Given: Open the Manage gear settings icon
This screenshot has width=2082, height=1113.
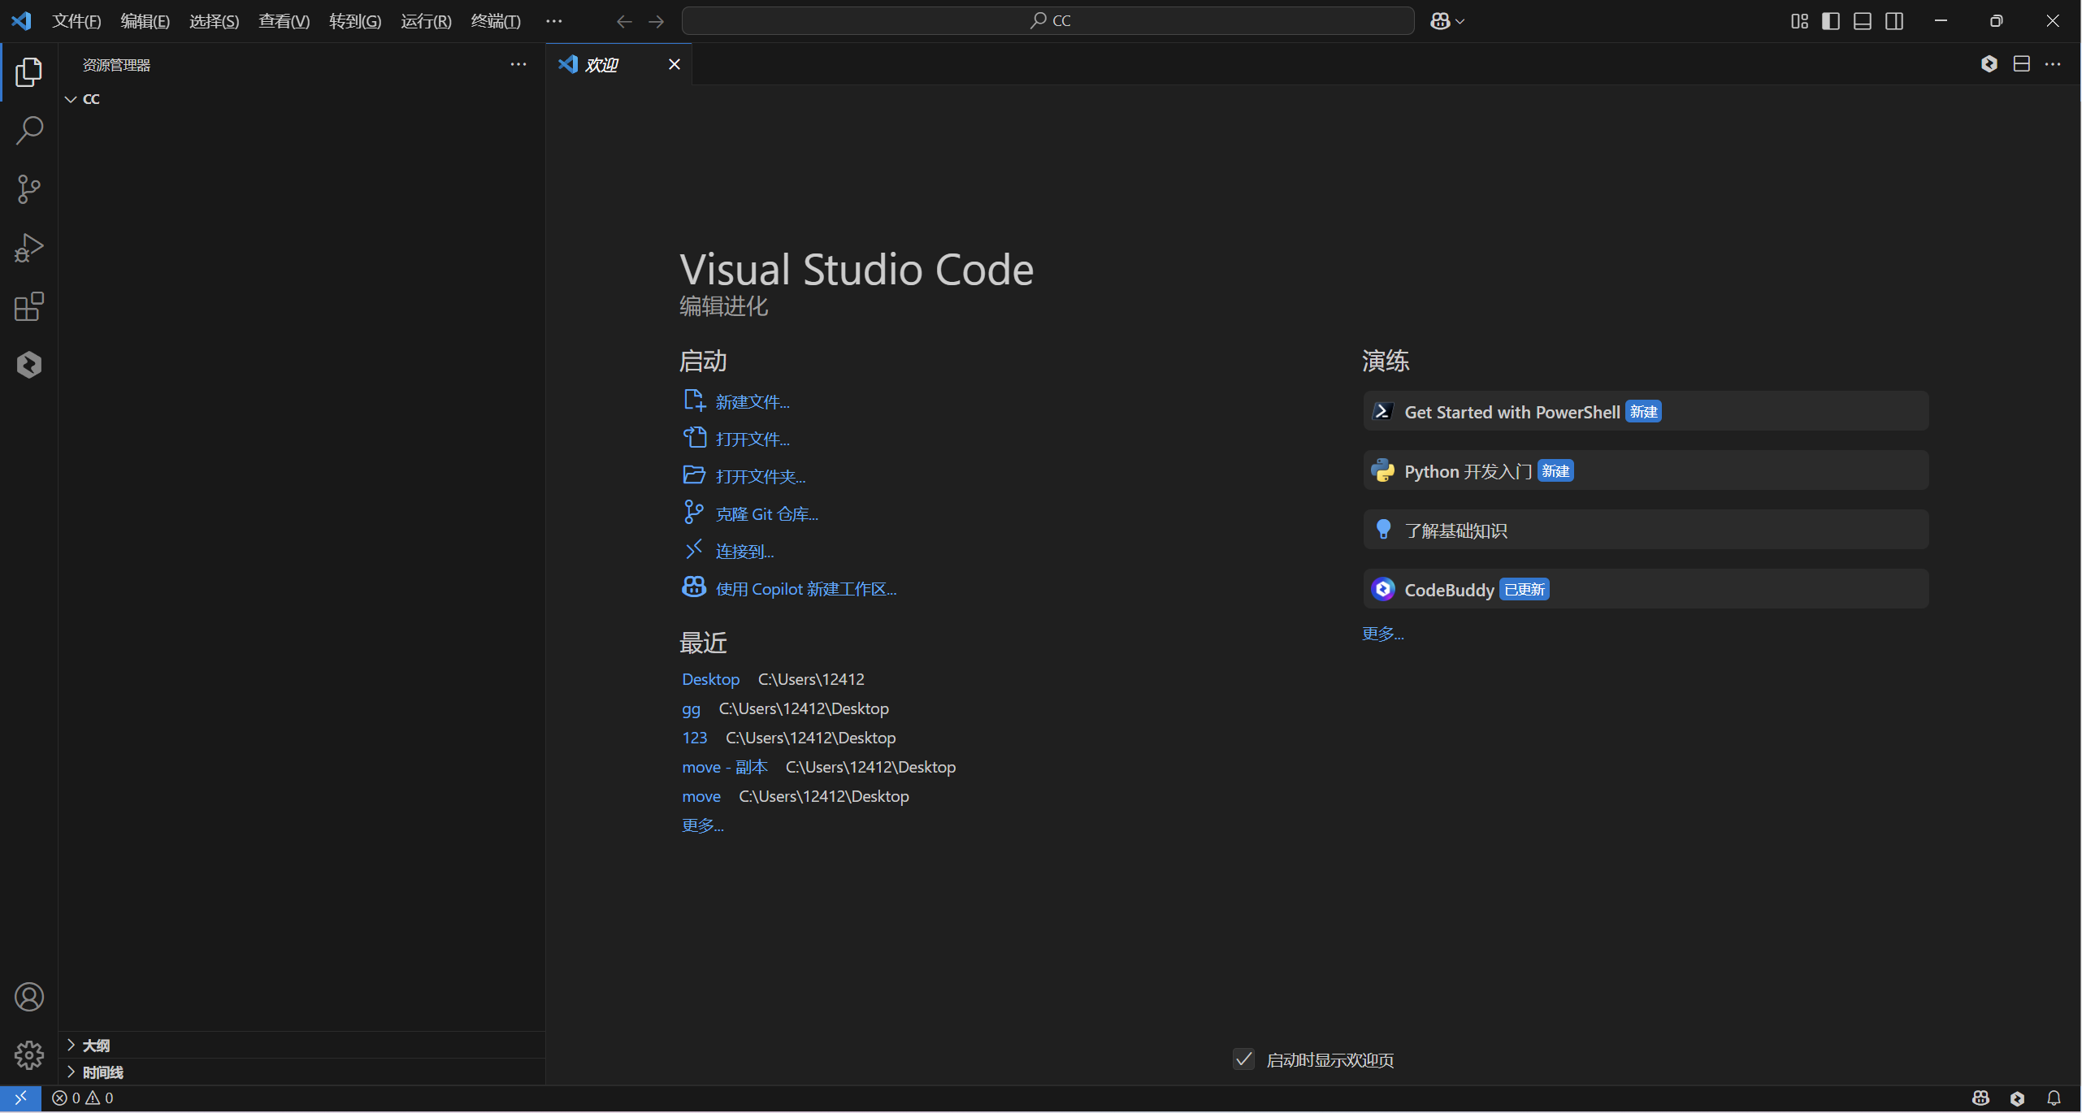Looking at the screenshot, I should 29,1055.
